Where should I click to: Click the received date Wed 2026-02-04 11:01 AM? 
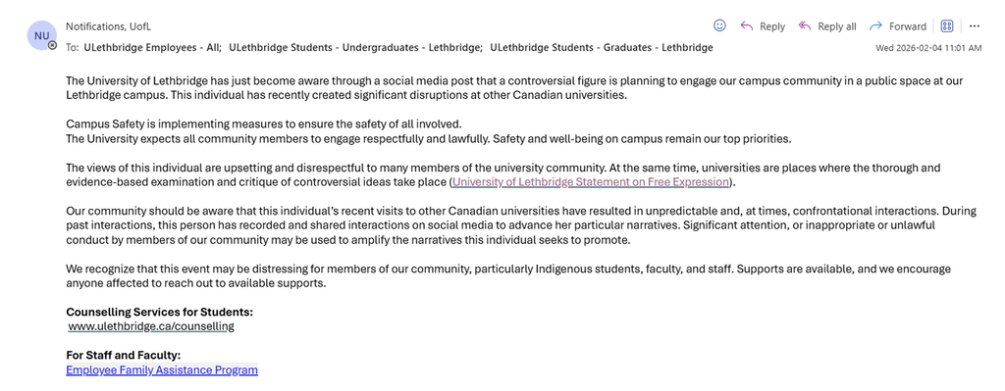click(928, 48)
